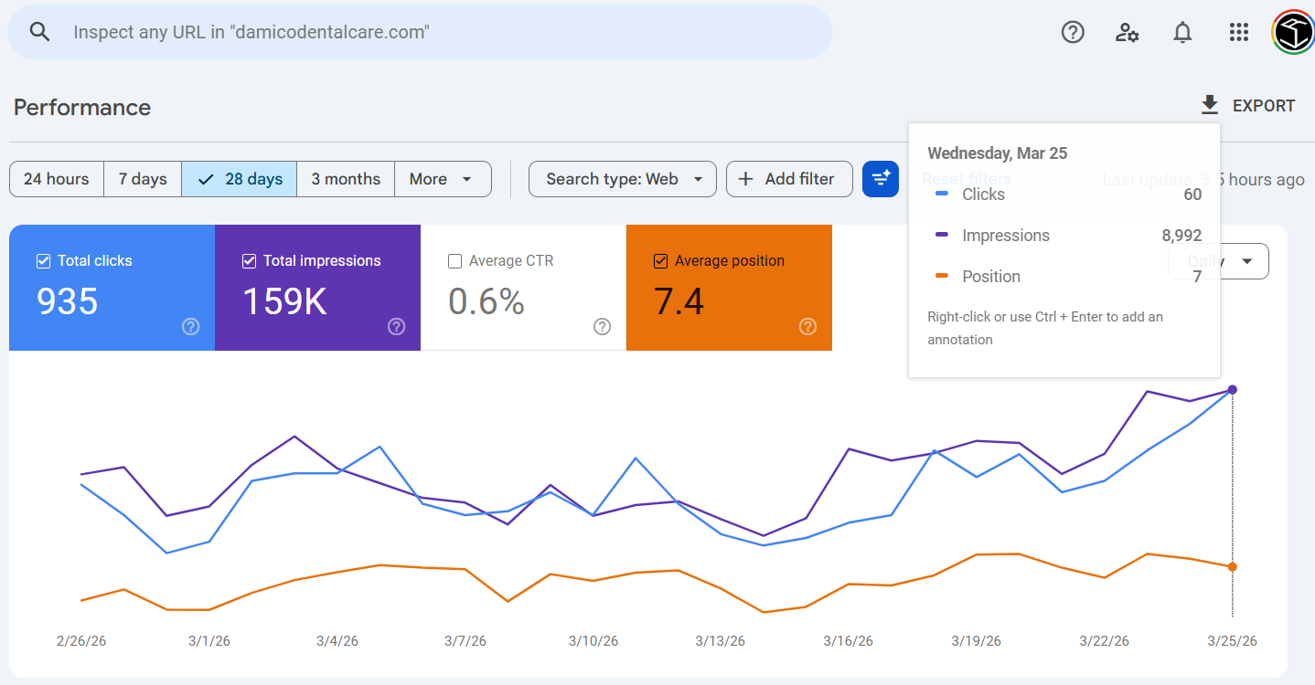The image size is (1315, 685).
Task: Click the 3/1/26 axis date label
Action: click(x=209, y=641)
